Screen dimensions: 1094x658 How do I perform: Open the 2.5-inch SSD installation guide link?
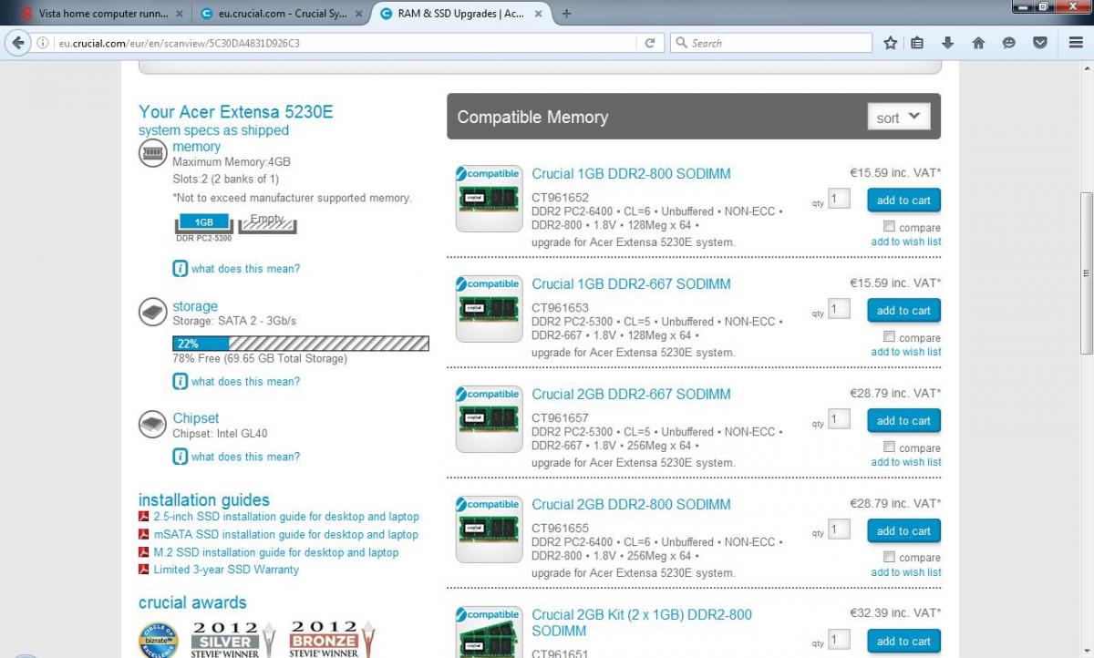[286, 517]
